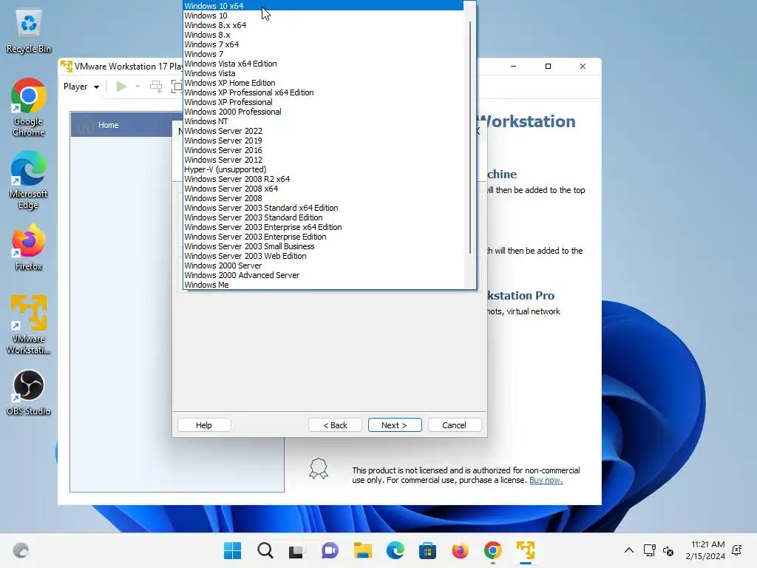Viewport: 757px width, 568px height.
Task: Open the Chat app on taskbar
Action: 330,550
